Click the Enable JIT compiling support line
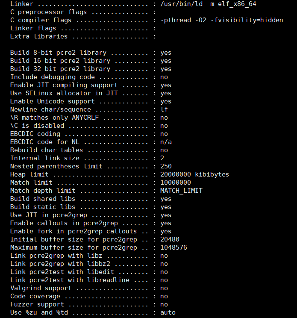This screenshot has height=318, width=297. click(91, 85)
